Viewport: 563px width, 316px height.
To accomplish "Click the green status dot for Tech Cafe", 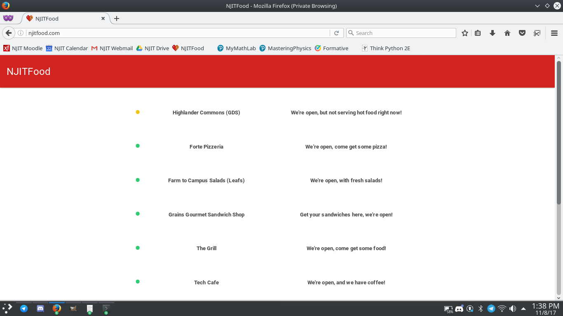I will pyautogui.click(x=138, y=281).
